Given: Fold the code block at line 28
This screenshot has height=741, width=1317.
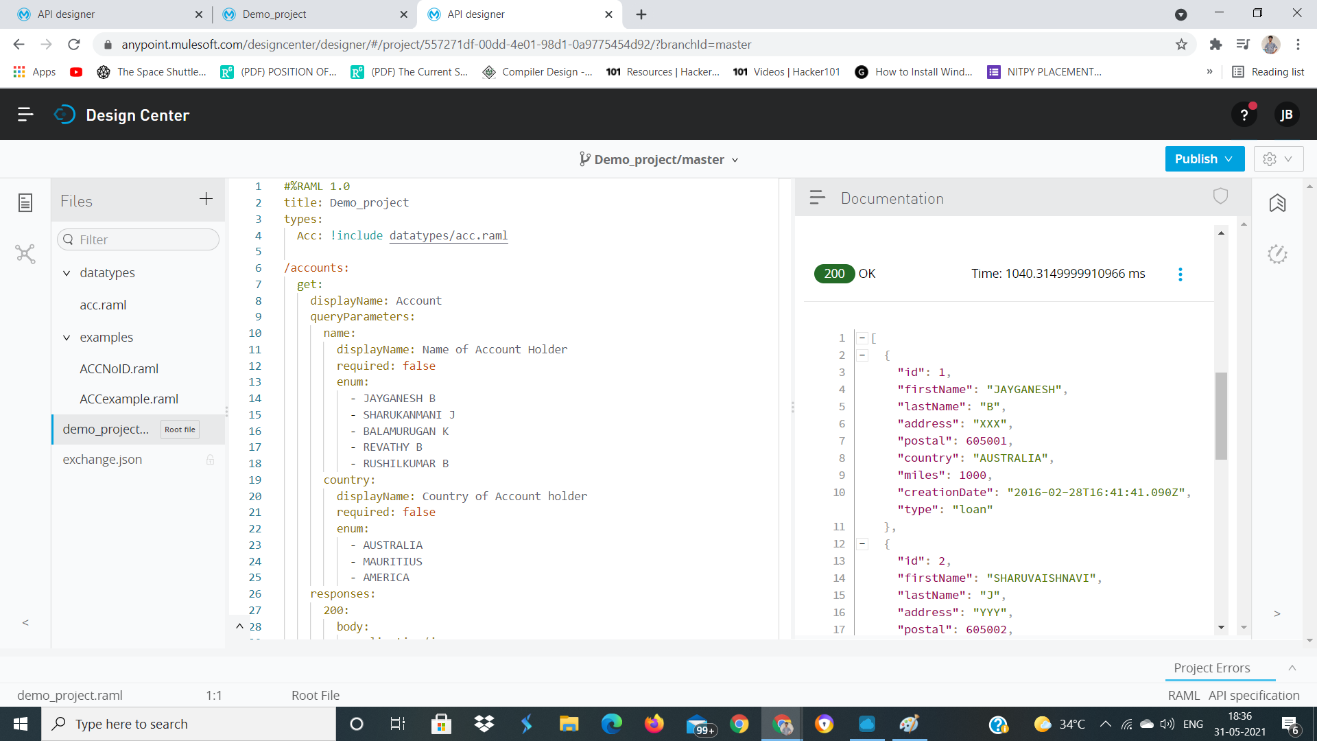Looking at the screenshot, I should tap(239, 625).
